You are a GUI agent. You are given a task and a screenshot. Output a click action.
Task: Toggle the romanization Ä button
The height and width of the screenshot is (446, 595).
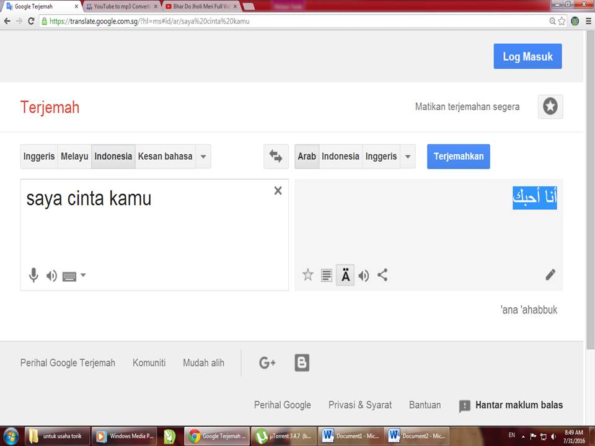345,275
